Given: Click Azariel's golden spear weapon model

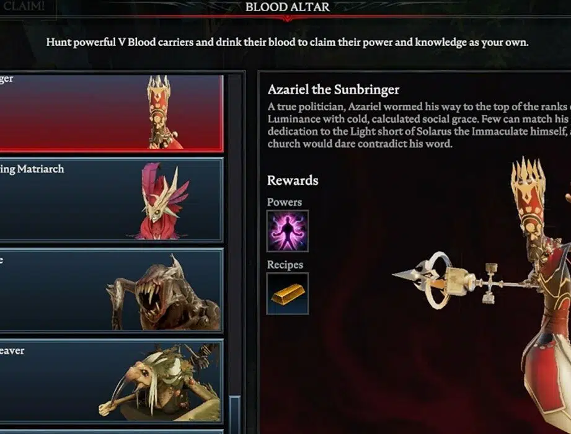Looking at the screenshot, I should pos(463,280).
